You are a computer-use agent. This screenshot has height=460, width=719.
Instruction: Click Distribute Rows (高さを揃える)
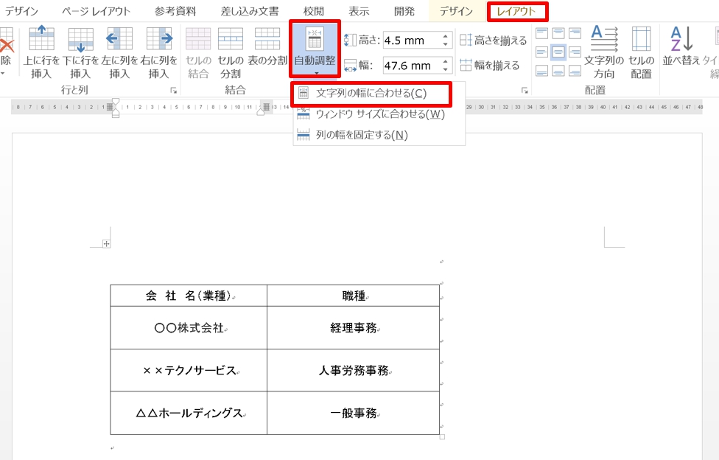(x=494, y=41)
